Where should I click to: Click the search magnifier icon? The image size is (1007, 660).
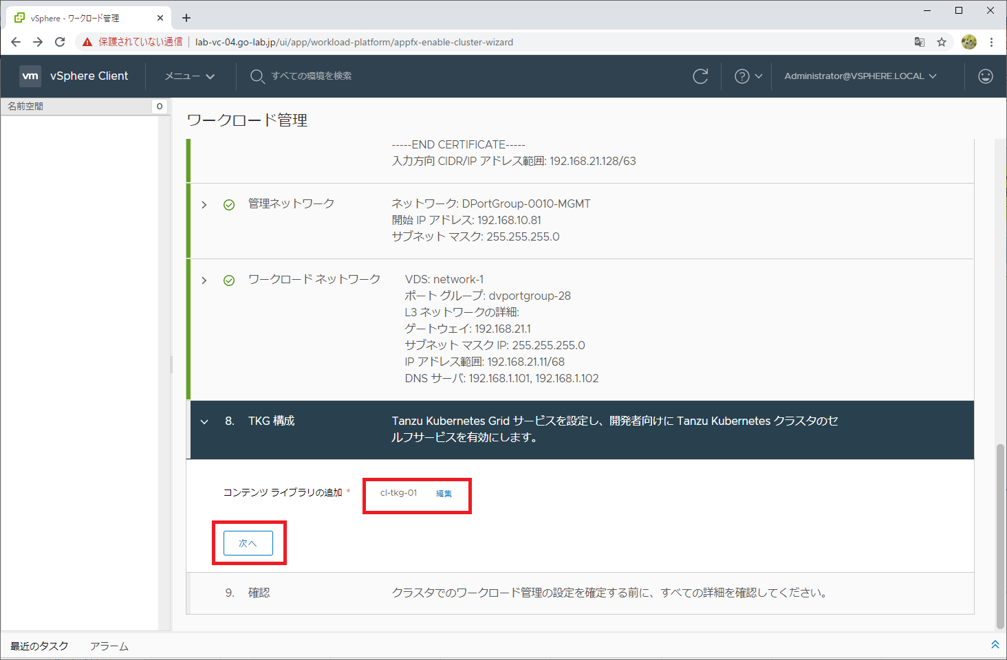257,76
